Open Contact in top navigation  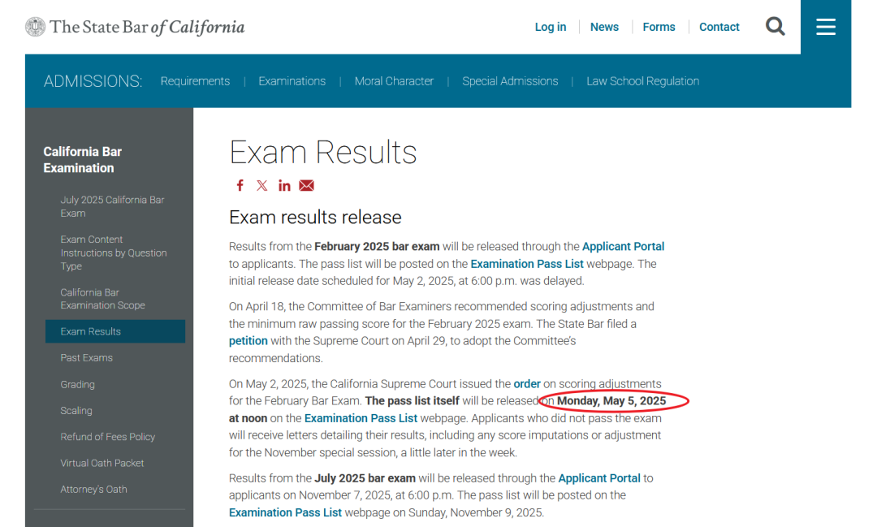point(719,27)
